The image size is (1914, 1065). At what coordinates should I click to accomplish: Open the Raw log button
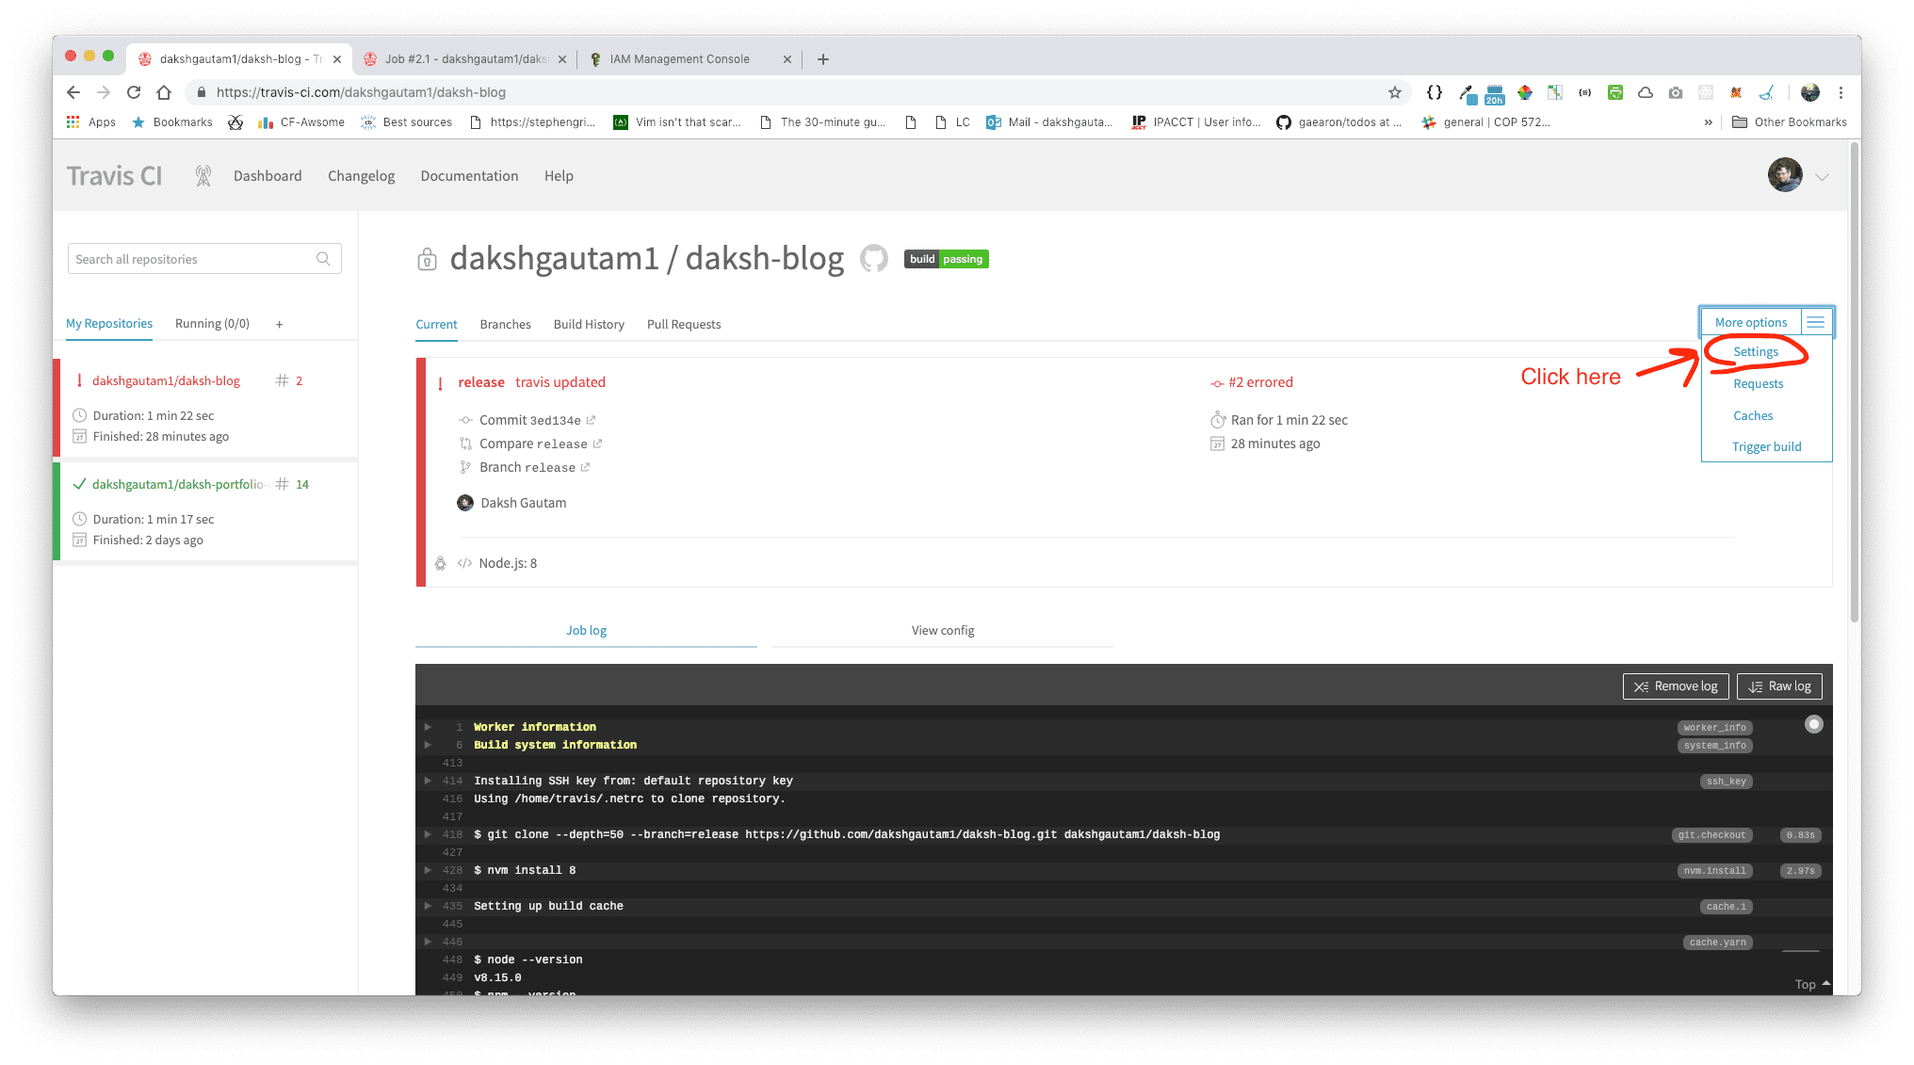tap(1779, 686)
